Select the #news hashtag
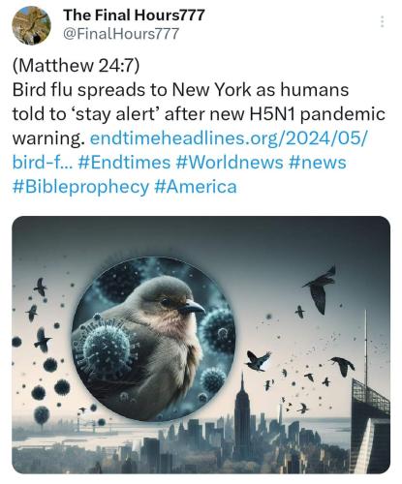This screenshot has width=402, height=484. coord(318,163)
